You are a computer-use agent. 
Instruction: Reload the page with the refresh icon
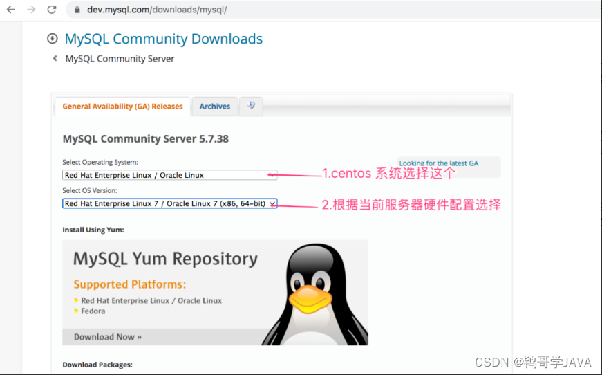[x=52, y=10]
